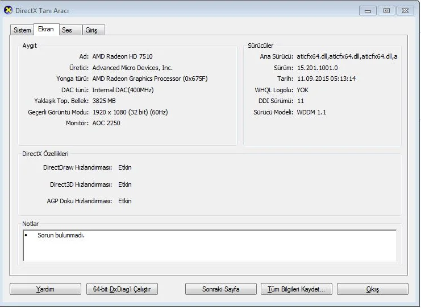This screenshot has width=421, height=308.
Task: Click the device name AMD Radeon HD 7510
Action: [122, 56]
